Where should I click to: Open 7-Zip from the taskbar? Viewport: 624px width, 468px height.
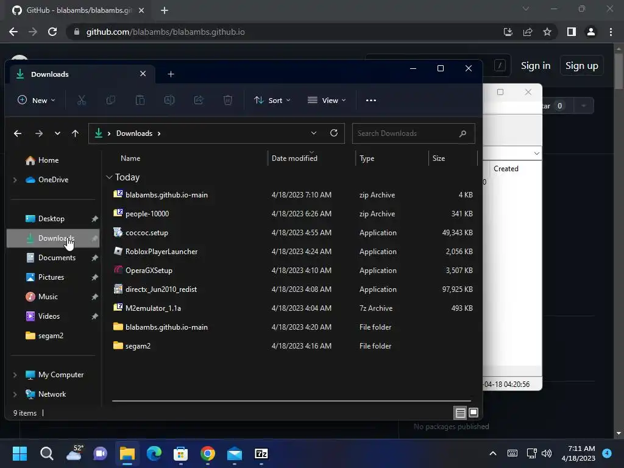(261, 453)
